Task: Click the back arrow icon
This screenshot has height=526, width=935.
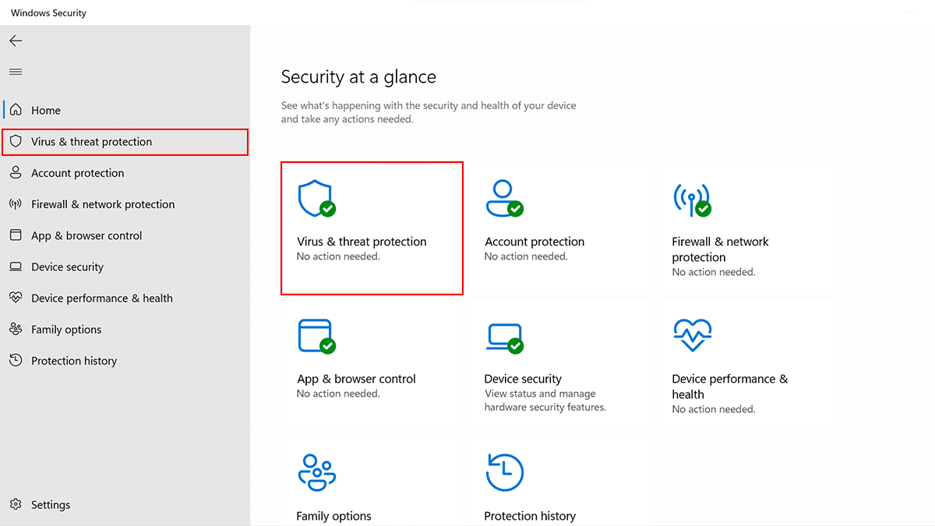Action: pos(16,41)
